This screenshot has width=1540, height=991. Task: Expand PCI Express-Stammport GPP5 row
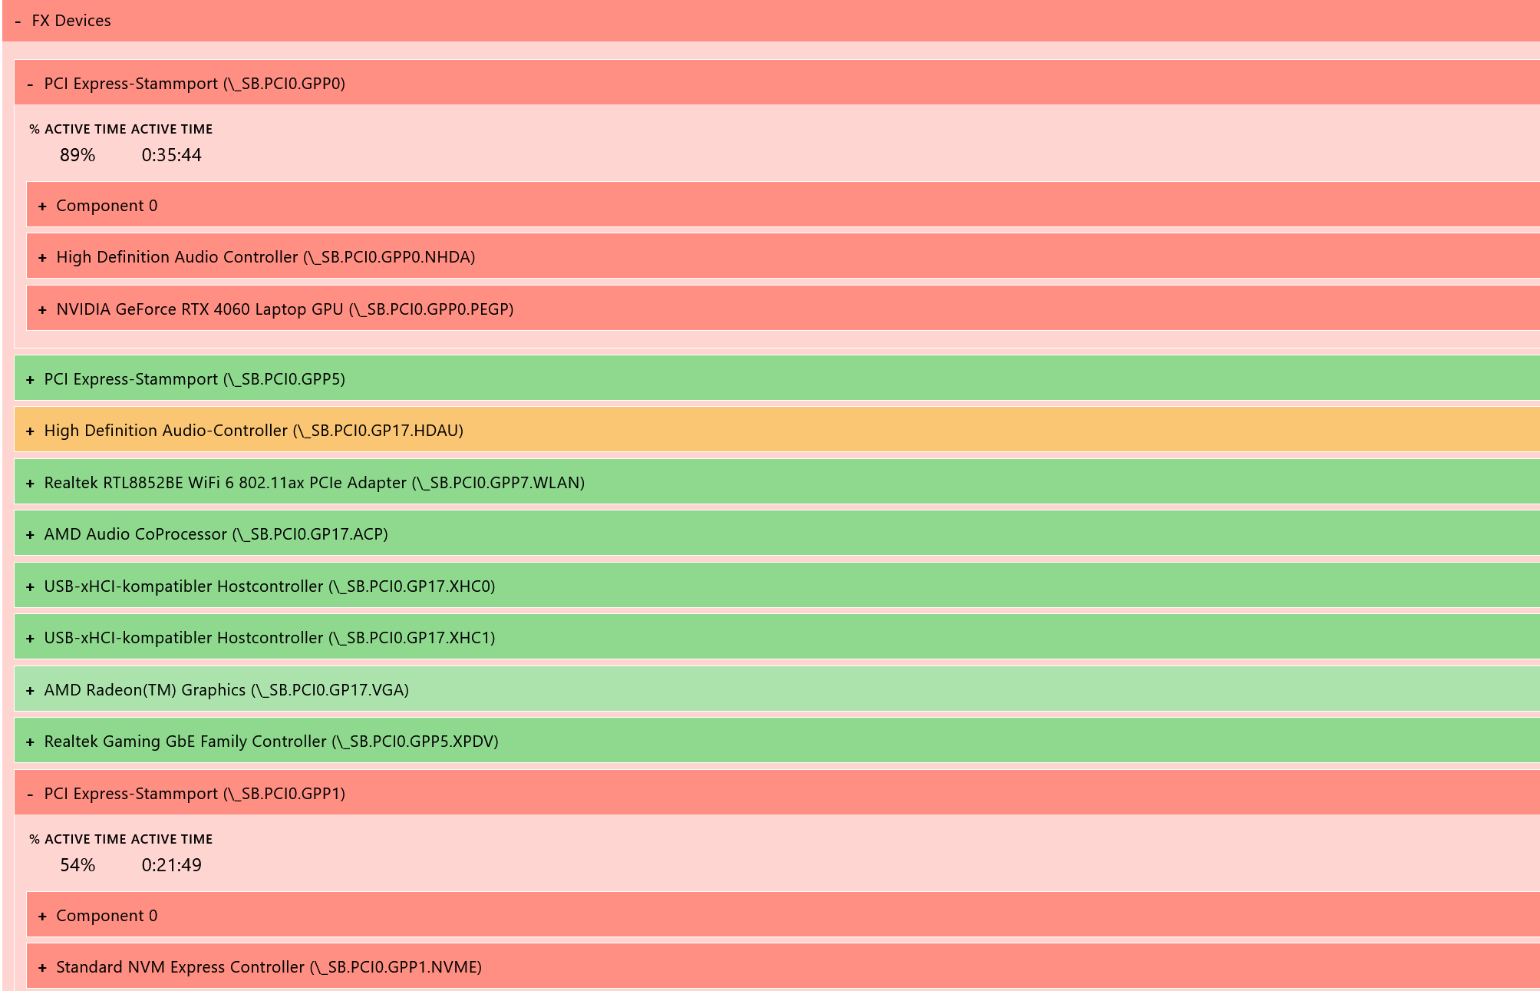30,379
